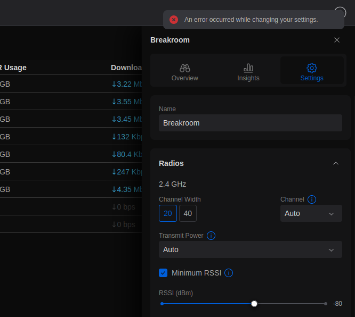Click the Usage column header

point(13,68)
